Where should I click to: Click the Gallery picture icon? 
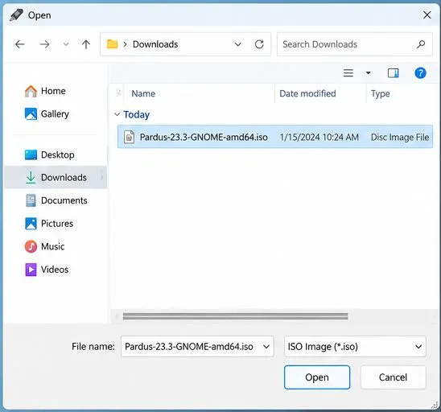point(31,114)
